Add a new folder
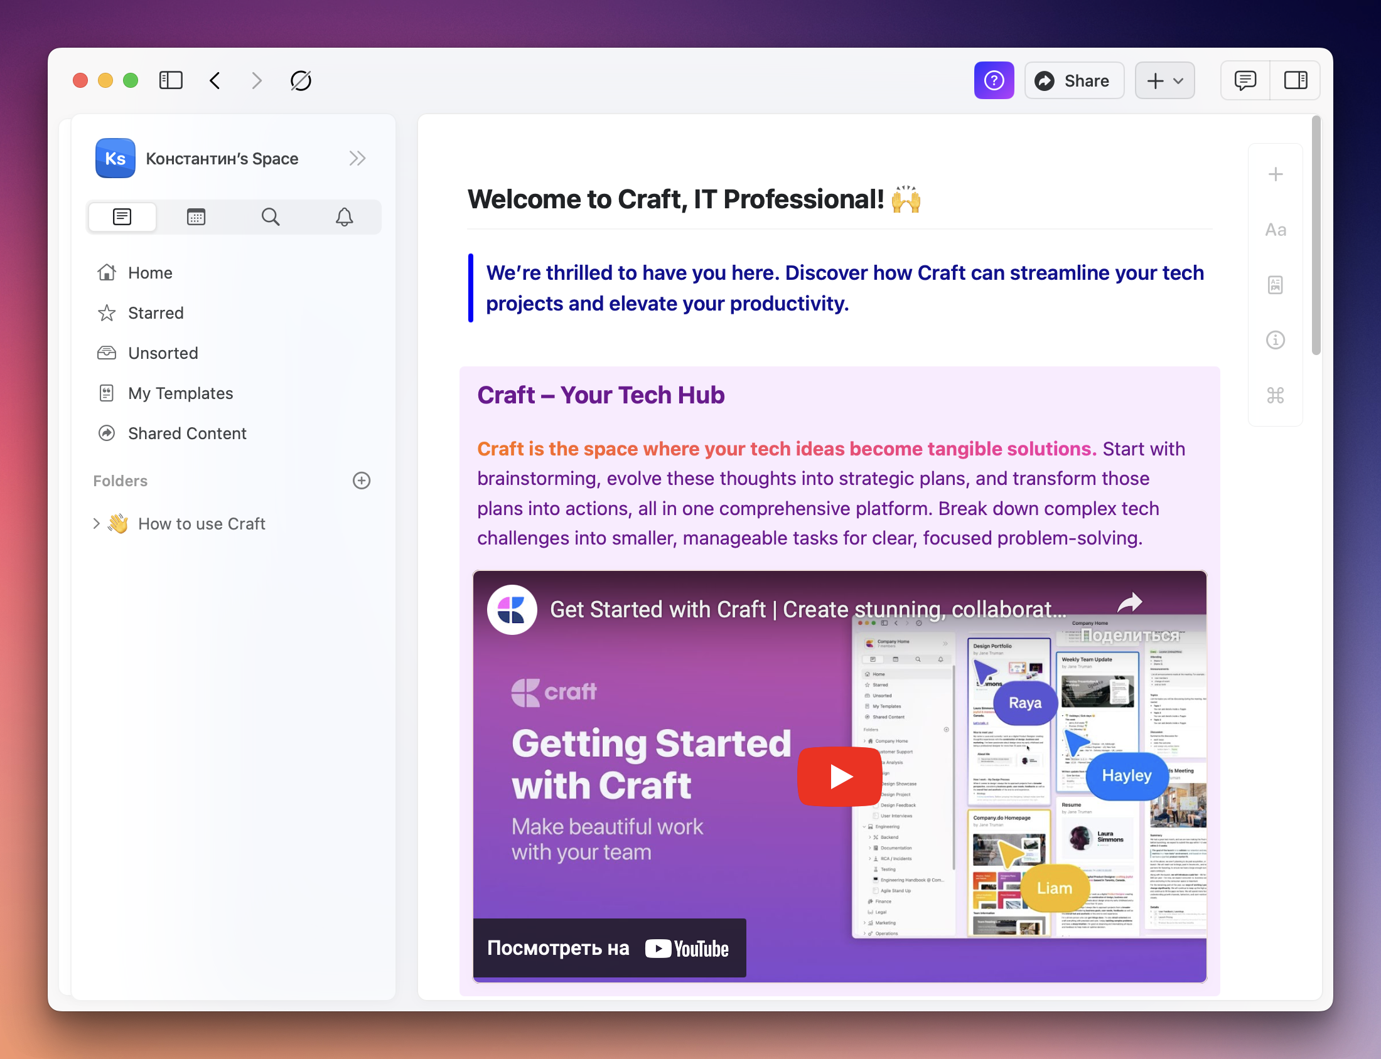 point(362,481)
